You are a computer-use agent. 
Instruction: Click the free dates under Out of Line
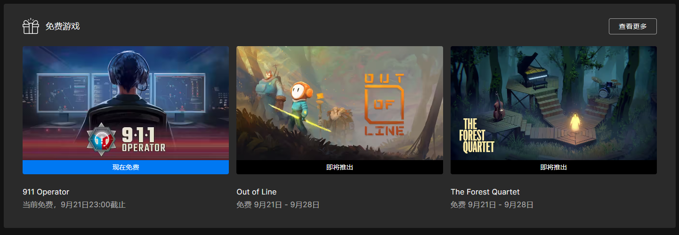tap(278, 205)
